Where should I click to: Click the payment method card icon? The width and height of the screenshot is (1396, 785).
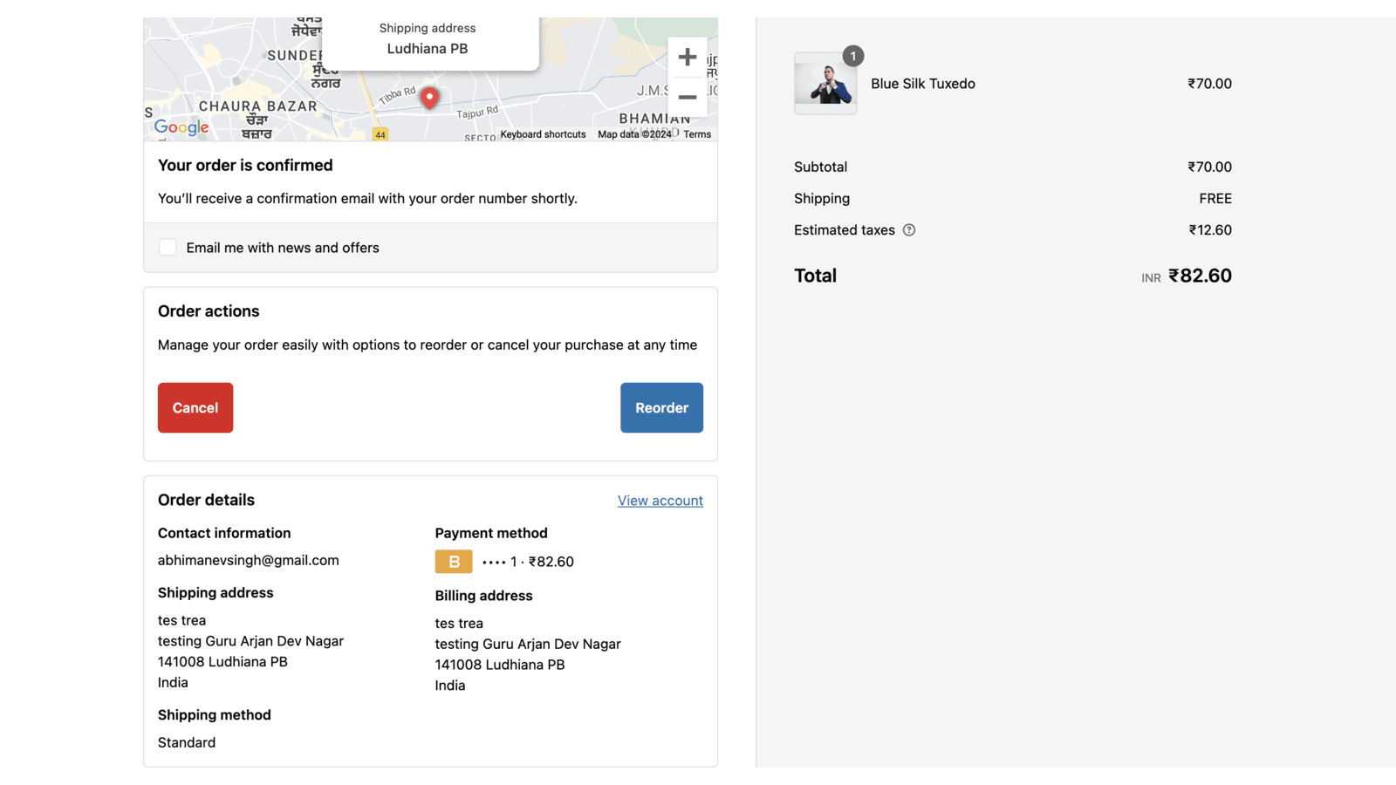(x=453, y=561)
